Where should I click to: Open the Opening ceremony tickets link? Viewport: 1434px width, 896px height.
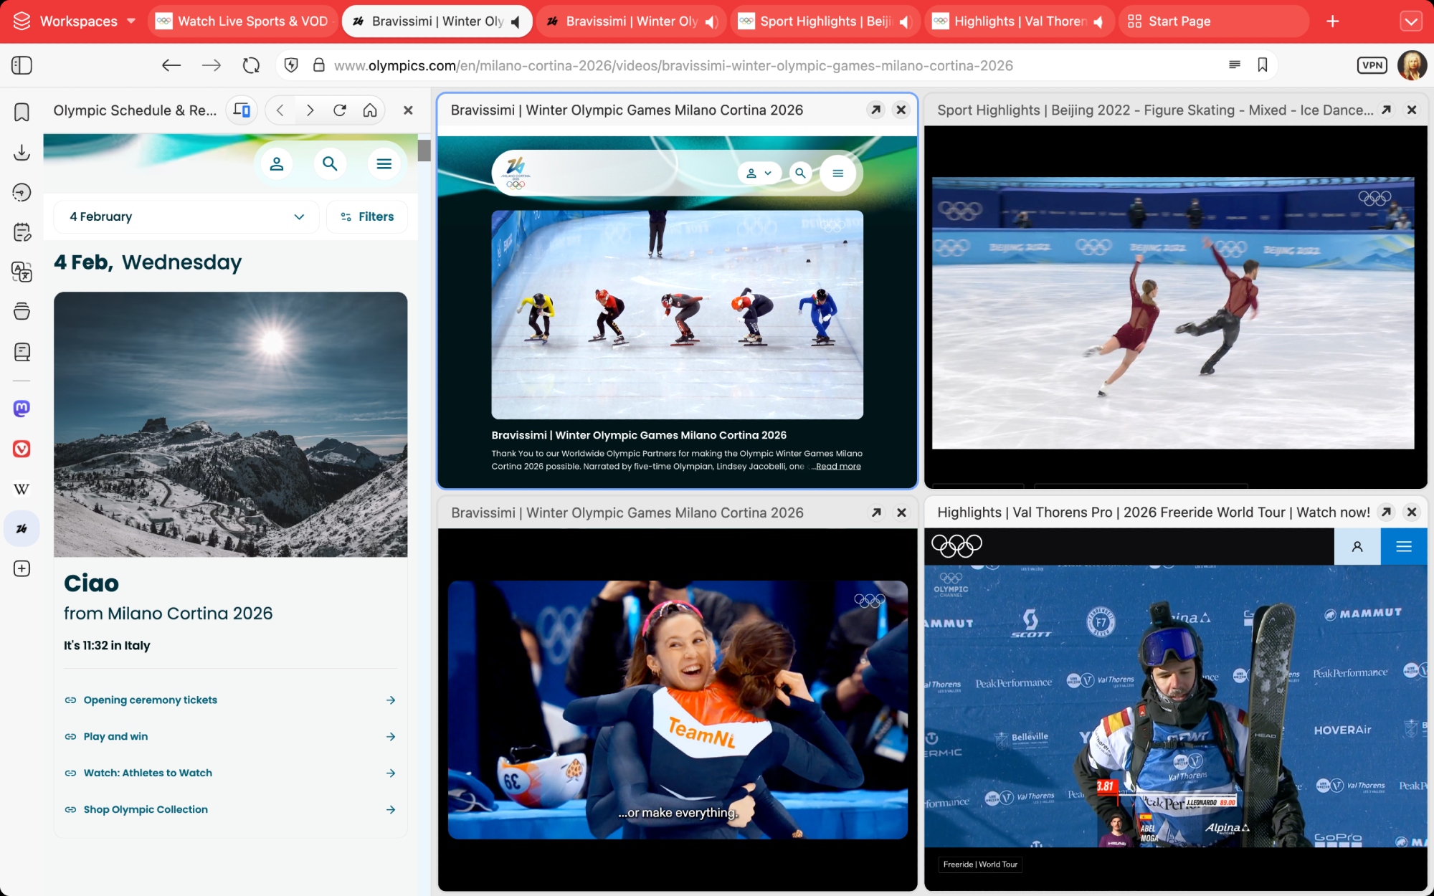150,700
